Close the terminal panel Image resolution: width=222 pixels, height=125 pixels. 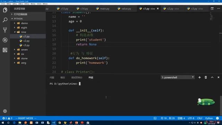tap(218, 77)
